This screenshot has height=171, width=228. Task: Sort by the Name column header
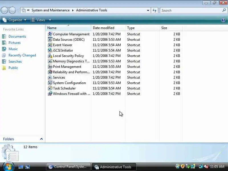tap(68, 28)
